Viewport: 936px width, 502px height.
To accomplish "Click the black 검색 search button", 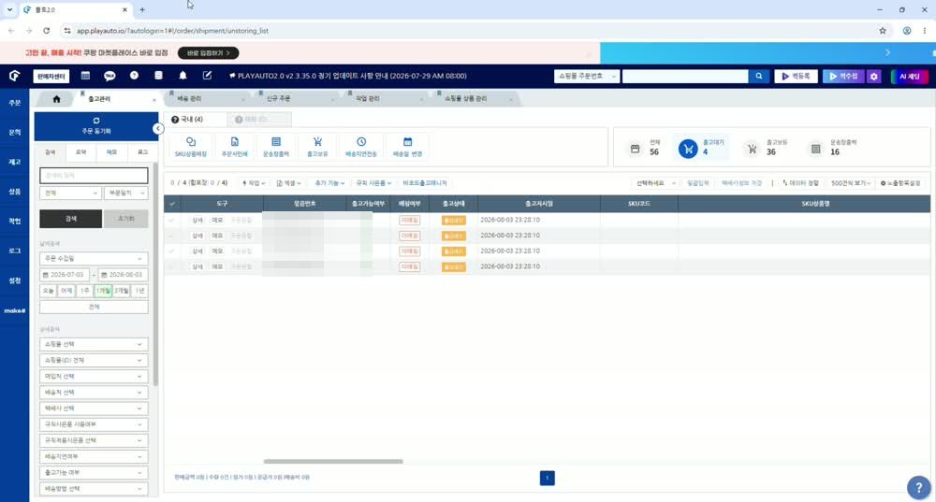I will (x=70, y=219).
